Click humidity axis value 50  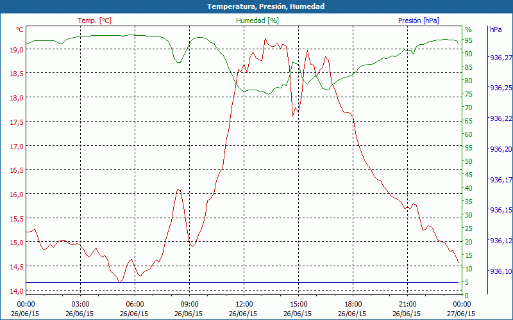pos(469,161)
